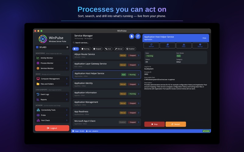
Task: Click the Computer Management monitor icon
Action: 38,79
